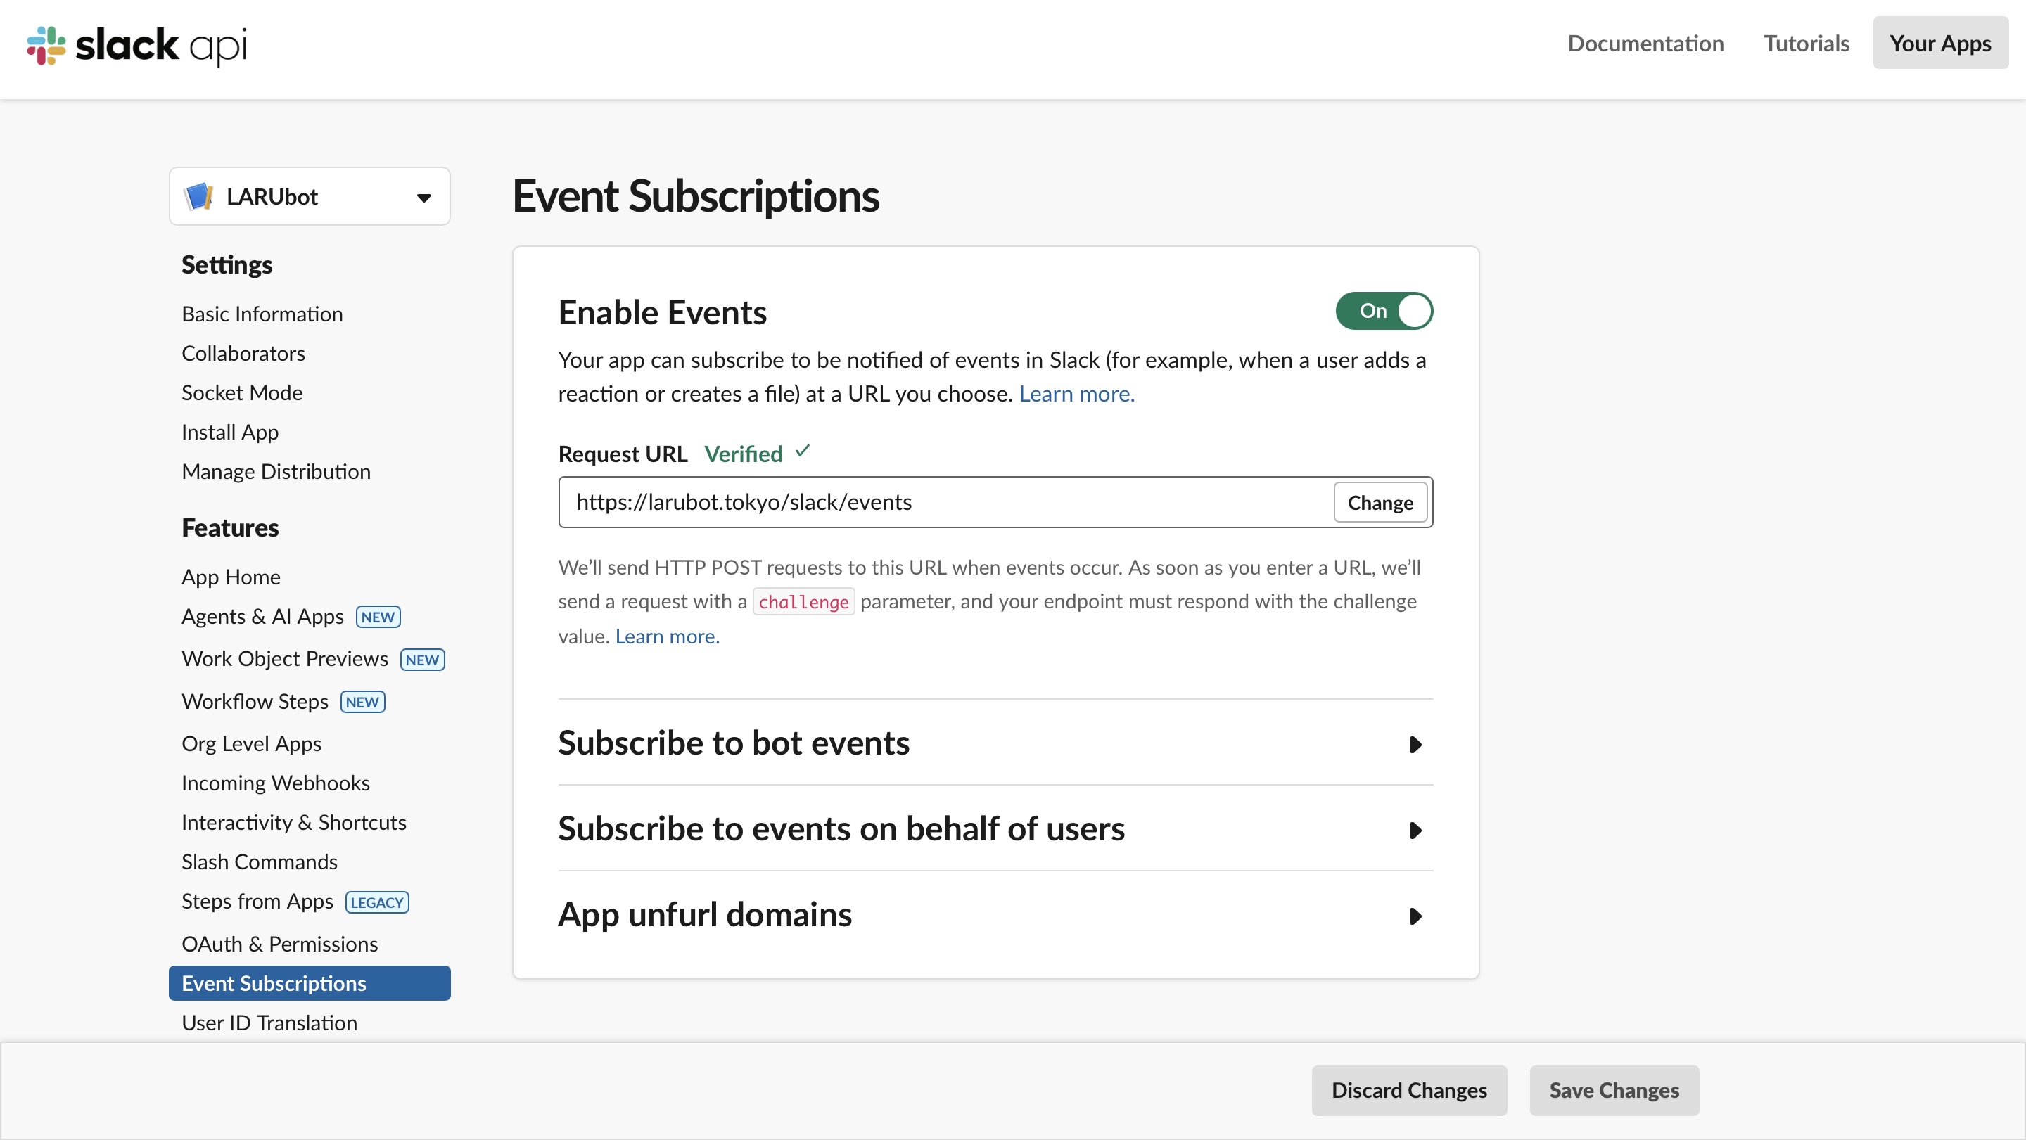The height and width of the screenshot is (1140, 2026).
Task: Click Change button for Request URL
Action: (x=1380, y=502)
